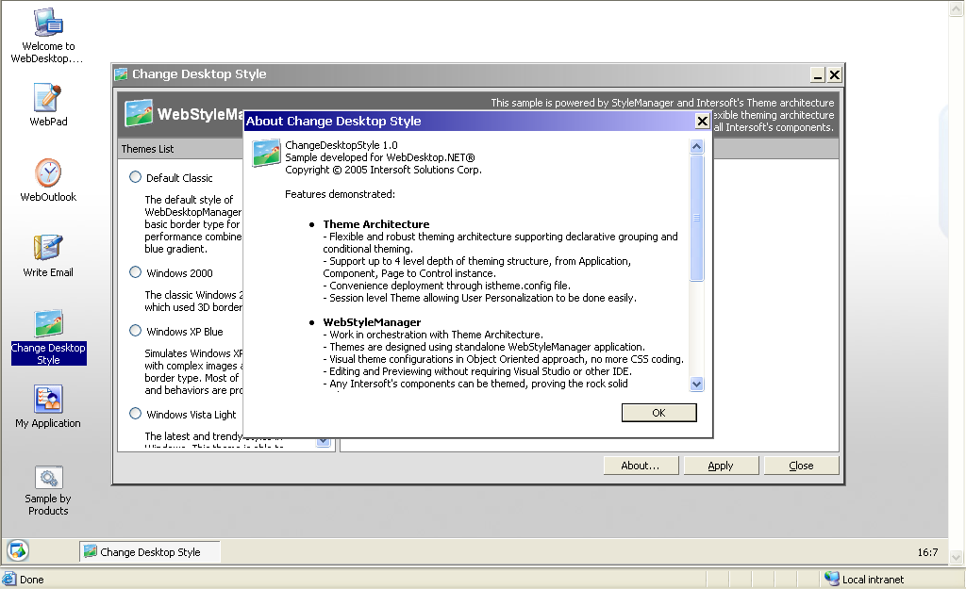Select the Change Desktop Style desktop icon
This screenshot has width=966, height=589.
click(48, 324)
